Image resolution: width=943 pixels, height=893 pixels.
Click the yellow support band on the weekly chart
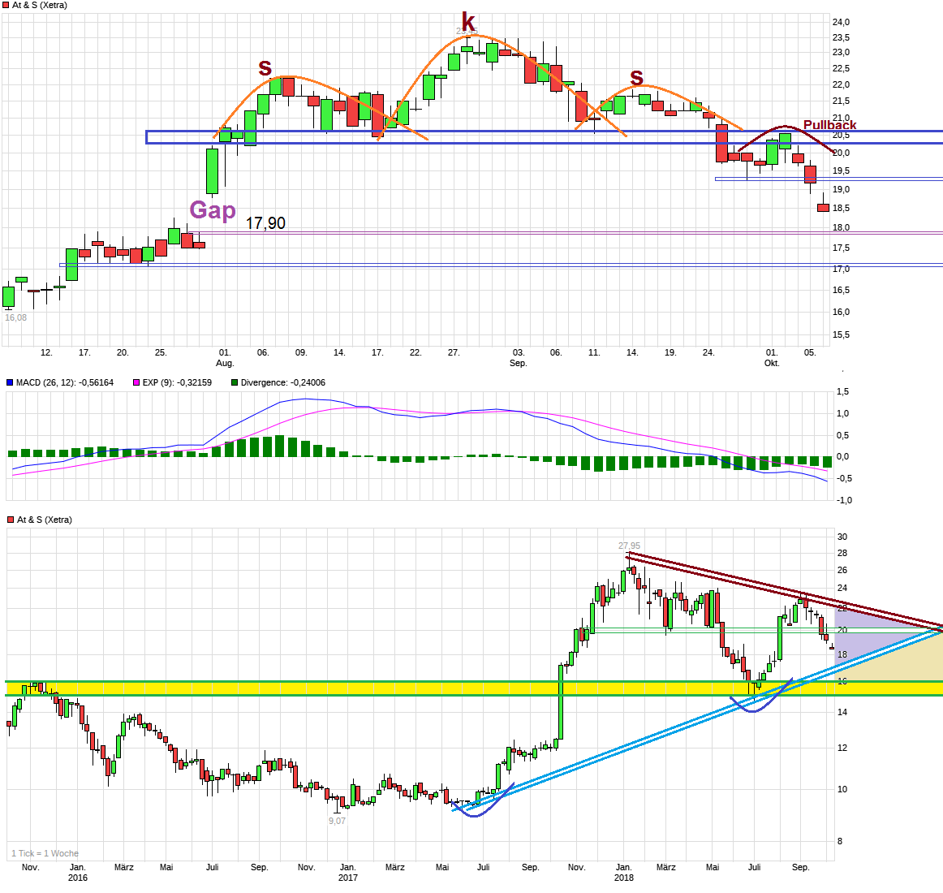(x=474, y=688)
